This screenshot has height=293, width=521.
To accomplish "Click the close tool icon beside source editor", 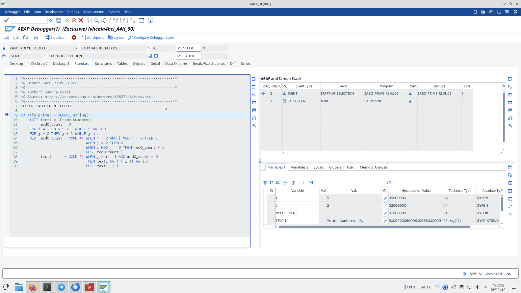I will coord(254,79).
